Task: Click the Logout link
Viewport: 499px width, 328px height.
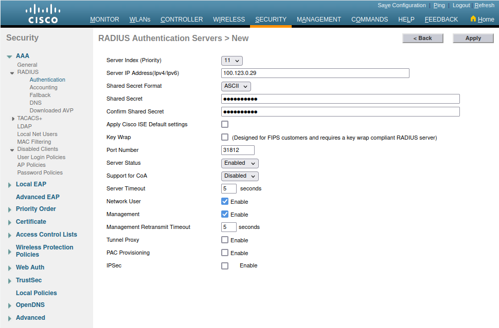Action: (461, 6)
